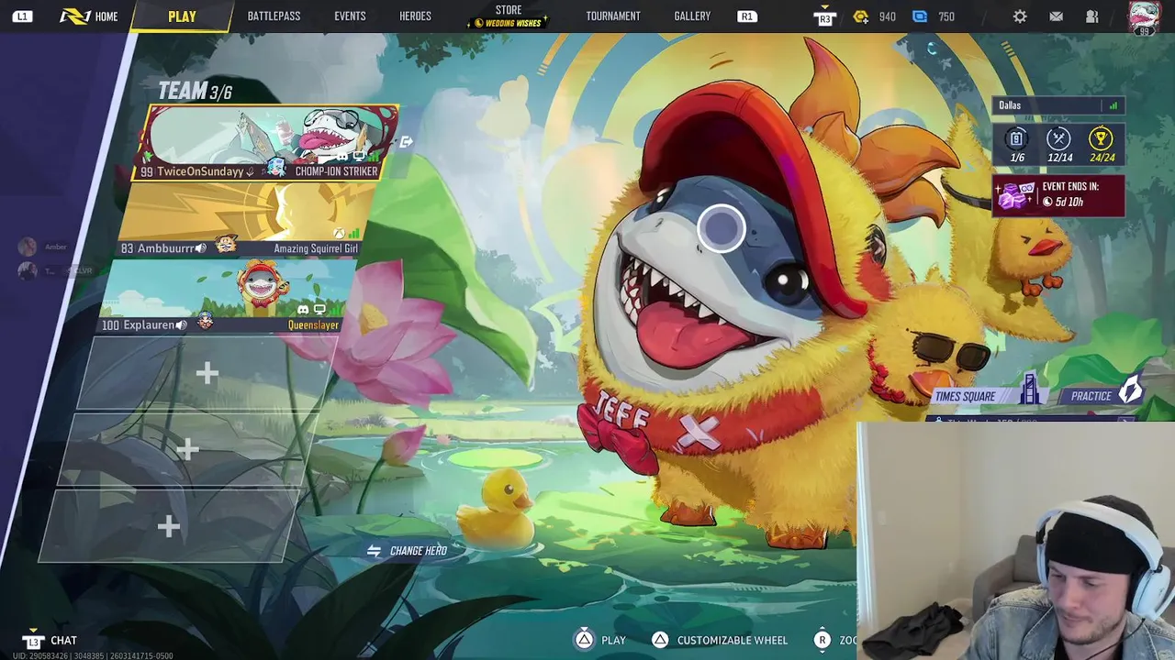The image size is (1175, 660).
Task: Click the Xbox icon on Ambbuurrr's card
Action: [339, 234]
